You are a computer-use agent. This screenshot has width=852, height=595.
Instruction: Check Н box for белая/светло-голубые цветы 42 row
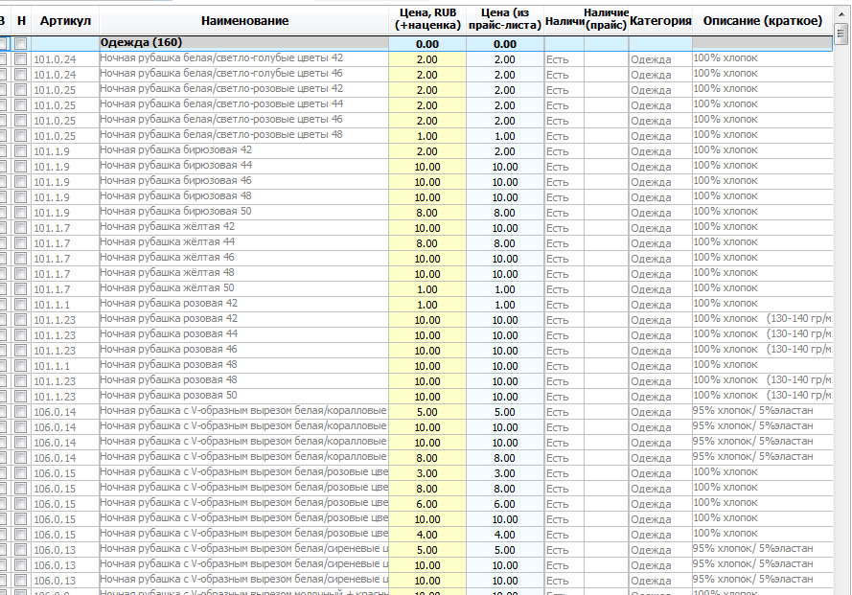pos(21,58)
